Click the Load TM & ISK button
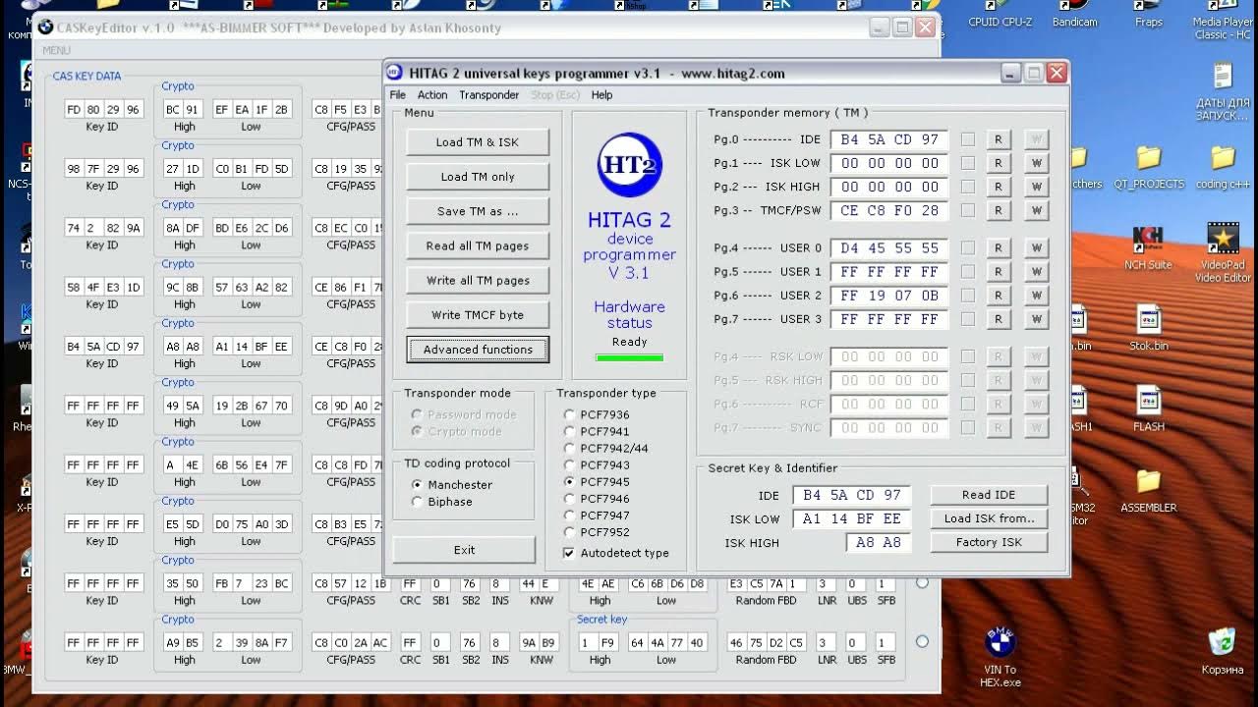 [478, 141]
